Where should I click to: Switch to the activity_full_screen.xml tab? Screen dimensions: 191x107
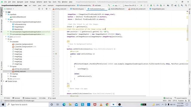(x=138, y=9)
